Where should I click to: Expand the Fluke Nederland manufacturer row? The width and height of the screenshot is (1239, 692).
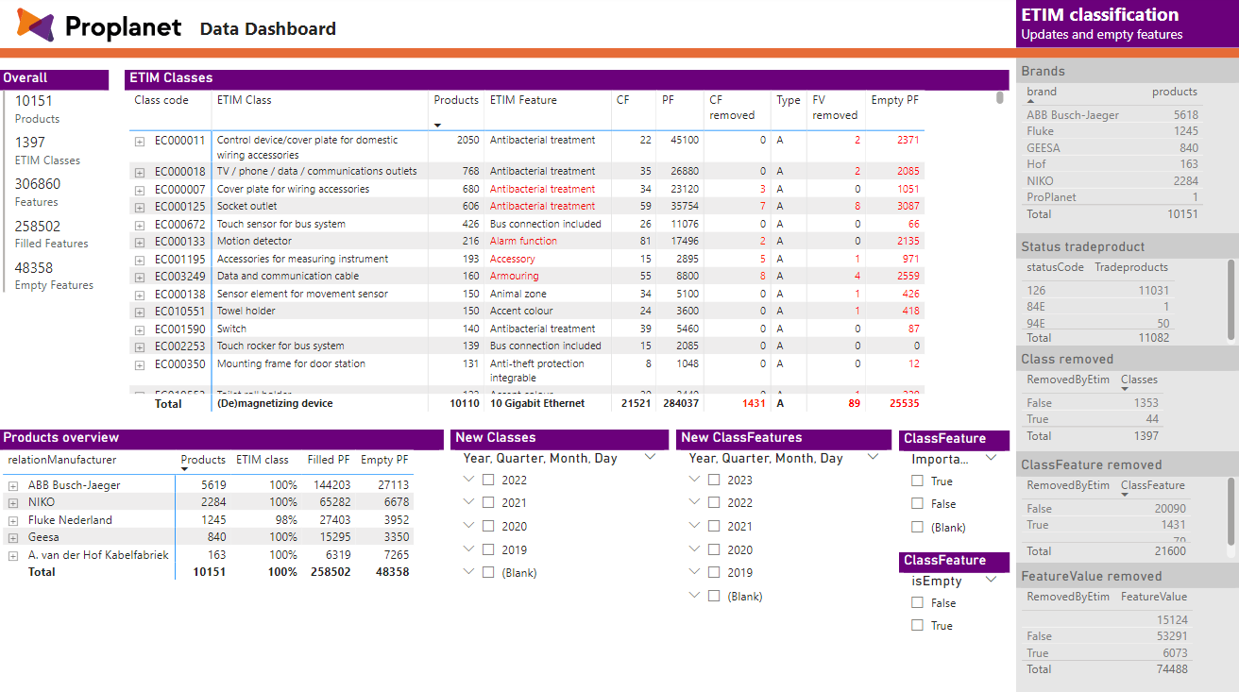coord(13,521)
